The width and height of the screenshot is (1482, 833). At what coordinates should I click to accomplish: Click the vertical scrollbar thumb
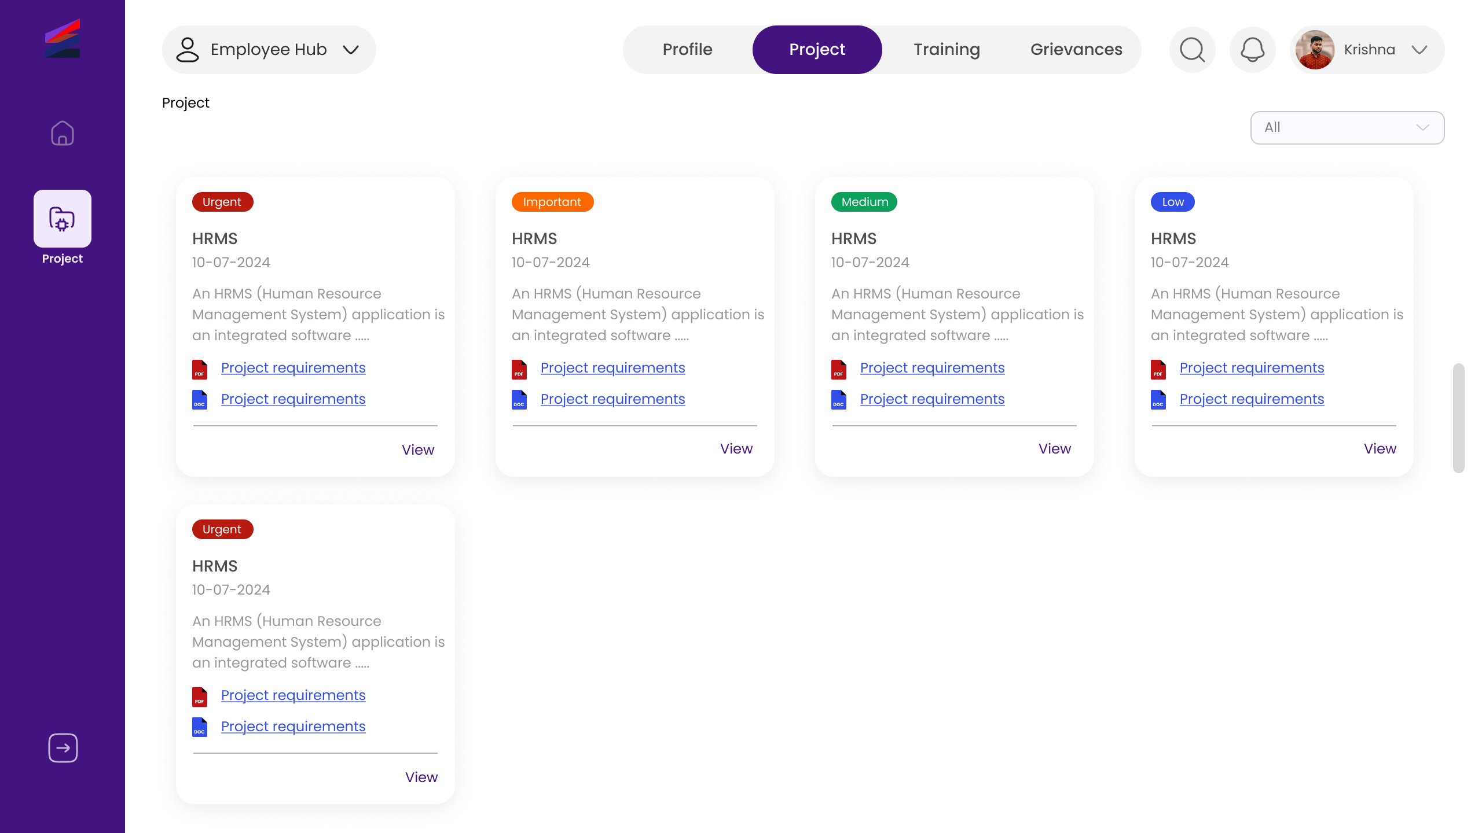tap(1458, 418)
